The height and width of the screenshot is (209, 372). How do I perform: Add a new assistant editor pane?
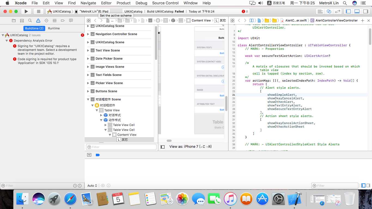[x=362, y=20]
